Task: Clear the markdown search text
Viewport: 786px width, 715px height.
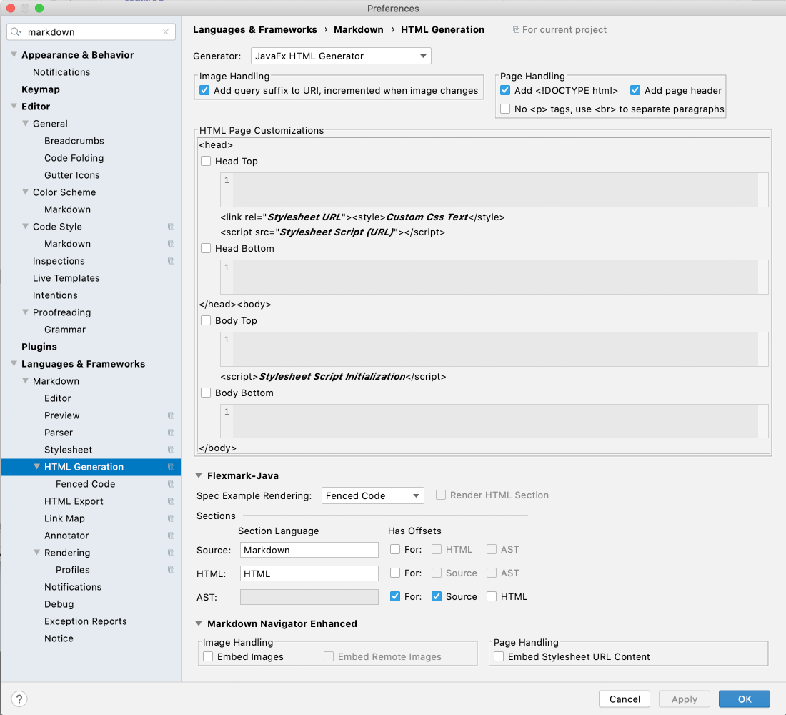Action: coord(166,32)
